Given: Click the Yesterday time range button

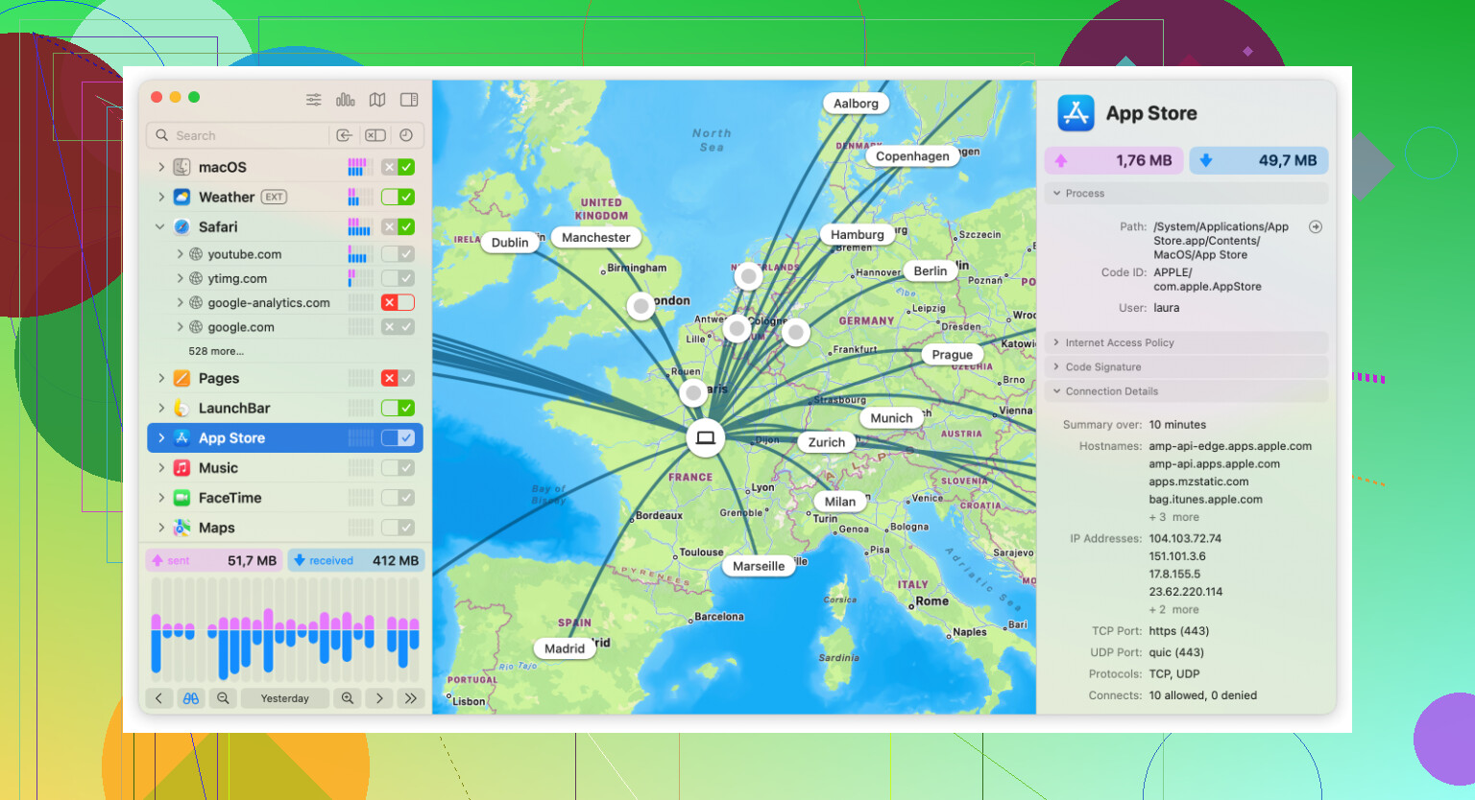Looking at the screenshot, I should [285, 698].
